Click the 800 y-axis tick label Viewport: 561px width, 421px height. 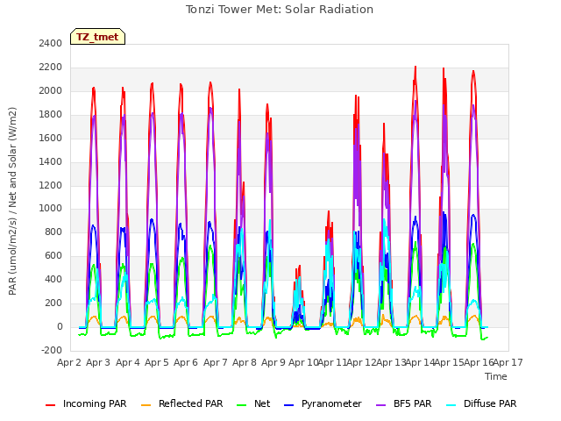click(x=53, y=232)
